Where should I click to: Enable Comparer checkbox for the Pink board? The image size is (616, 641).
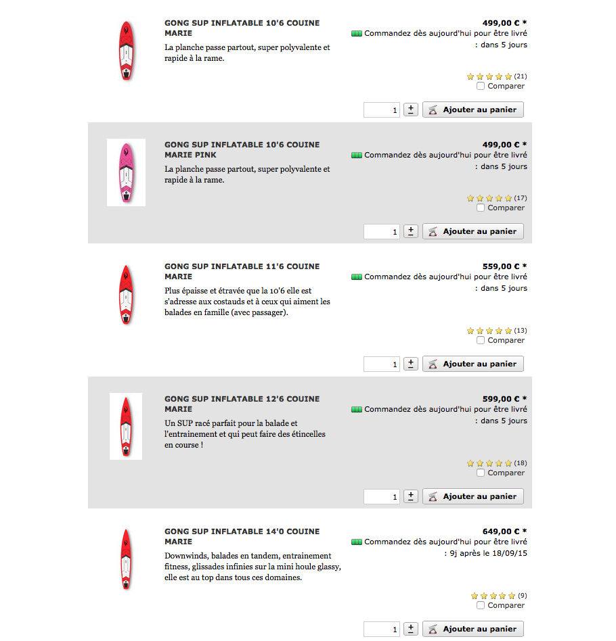pos(481,208)
